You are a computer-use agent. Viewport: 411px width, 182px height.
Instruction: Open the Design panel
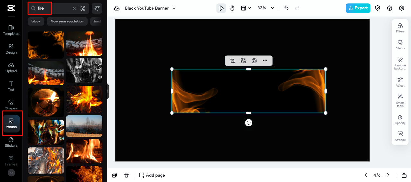click(x=11, y=49)
